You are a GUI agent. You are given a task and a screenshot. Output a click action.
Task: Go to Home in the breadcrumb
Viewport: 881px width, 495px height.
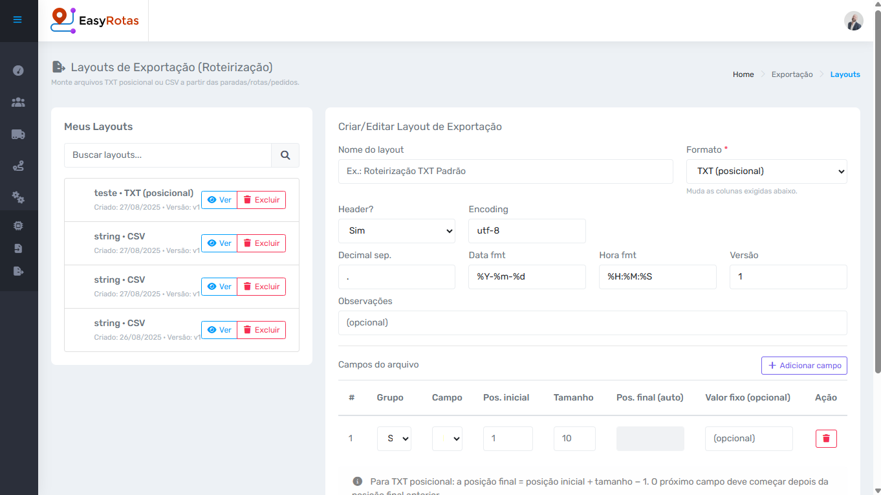click(x=743, y=74)
